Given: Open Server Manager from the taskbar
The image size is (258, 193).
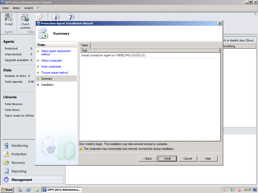Looking at the screenshot, I should (20, 190).
